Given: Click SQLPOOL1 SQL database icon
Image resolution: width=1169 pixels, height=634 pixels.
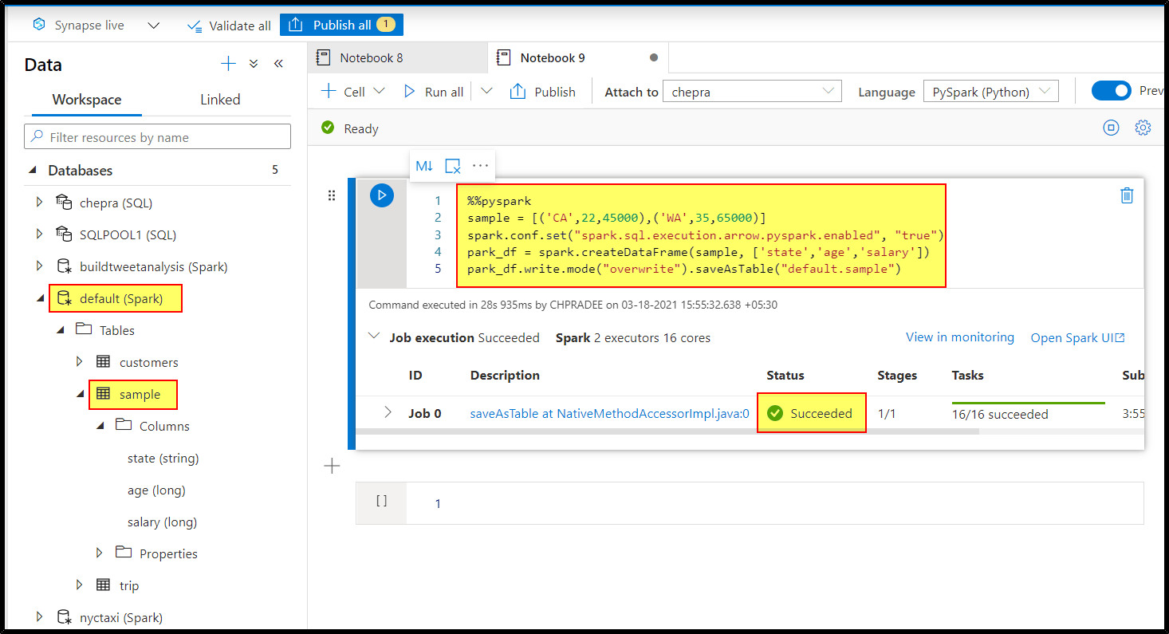Looking at the screenshot, I should tap(64, 234).
